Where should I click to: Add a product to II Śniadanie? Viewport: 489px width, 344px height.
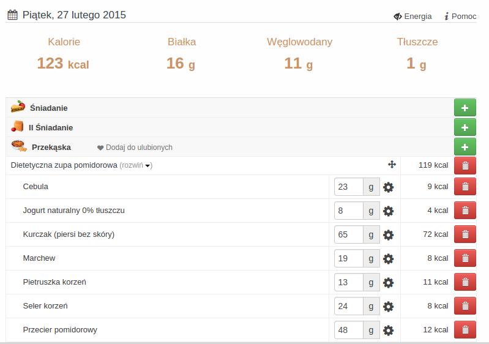(x=465, y=127)
